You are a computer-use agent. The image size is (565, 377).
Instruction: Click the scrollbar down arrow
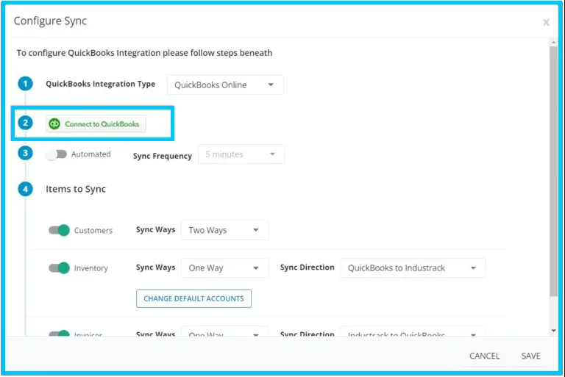tap(553, 331)
